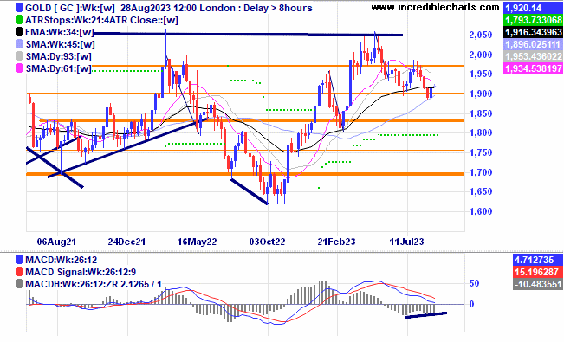
Task: Click the SMA:Wk:45:[w] indicator label
Action: 60,45
